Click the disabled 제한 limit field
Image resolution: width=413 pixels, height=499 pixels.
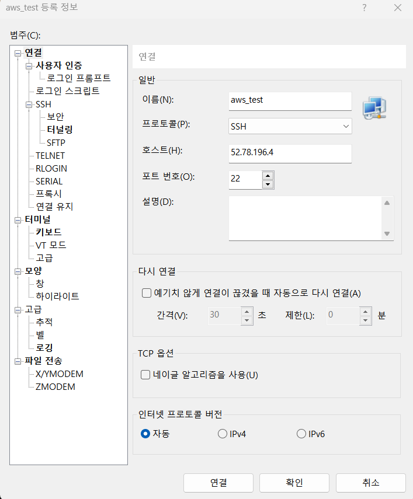point(343,316)
